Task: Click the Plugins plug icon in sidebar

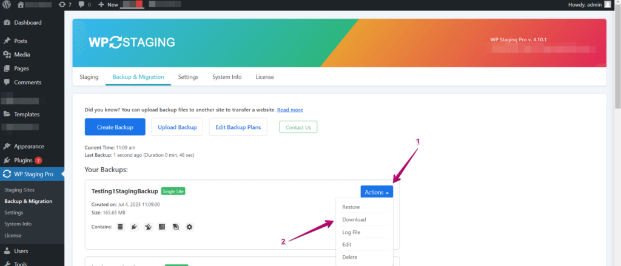Action: [7, 161]
